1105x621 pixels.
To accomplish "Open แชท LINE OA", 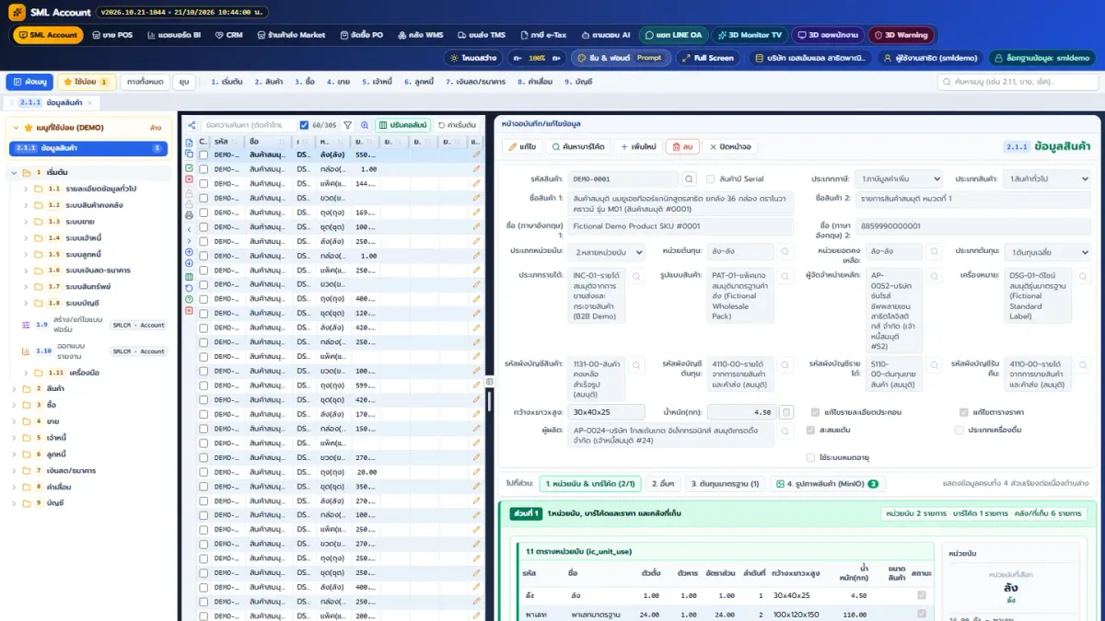I will (x=672, y=35).
